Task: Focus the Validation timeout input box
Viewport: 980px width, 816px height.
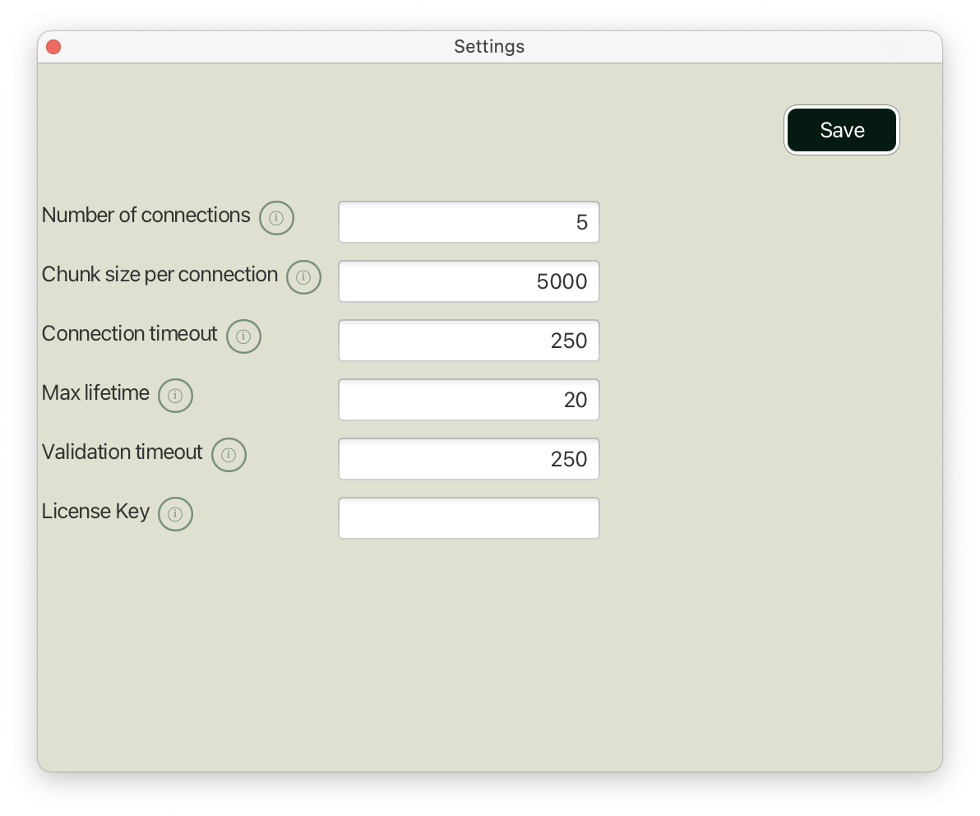Action: coord(469,459)
